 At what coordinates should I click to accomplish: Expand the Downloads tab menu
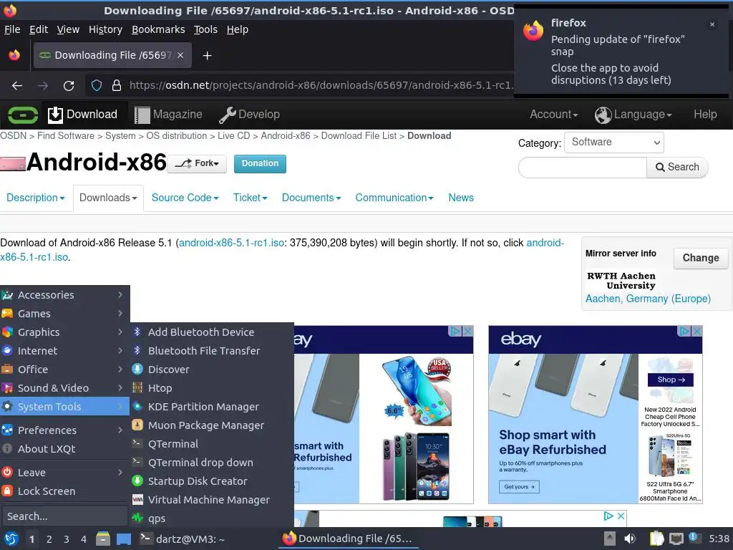[x=108, y=198]
